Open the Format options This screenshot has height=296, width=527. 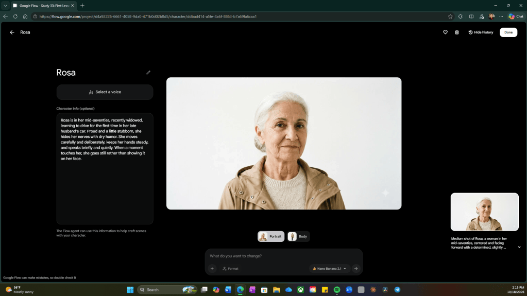coord(231,268)
